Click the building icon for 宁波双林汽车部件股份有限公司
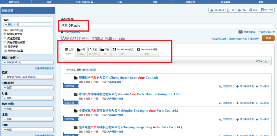277x136 pixels. coord(76,111)
